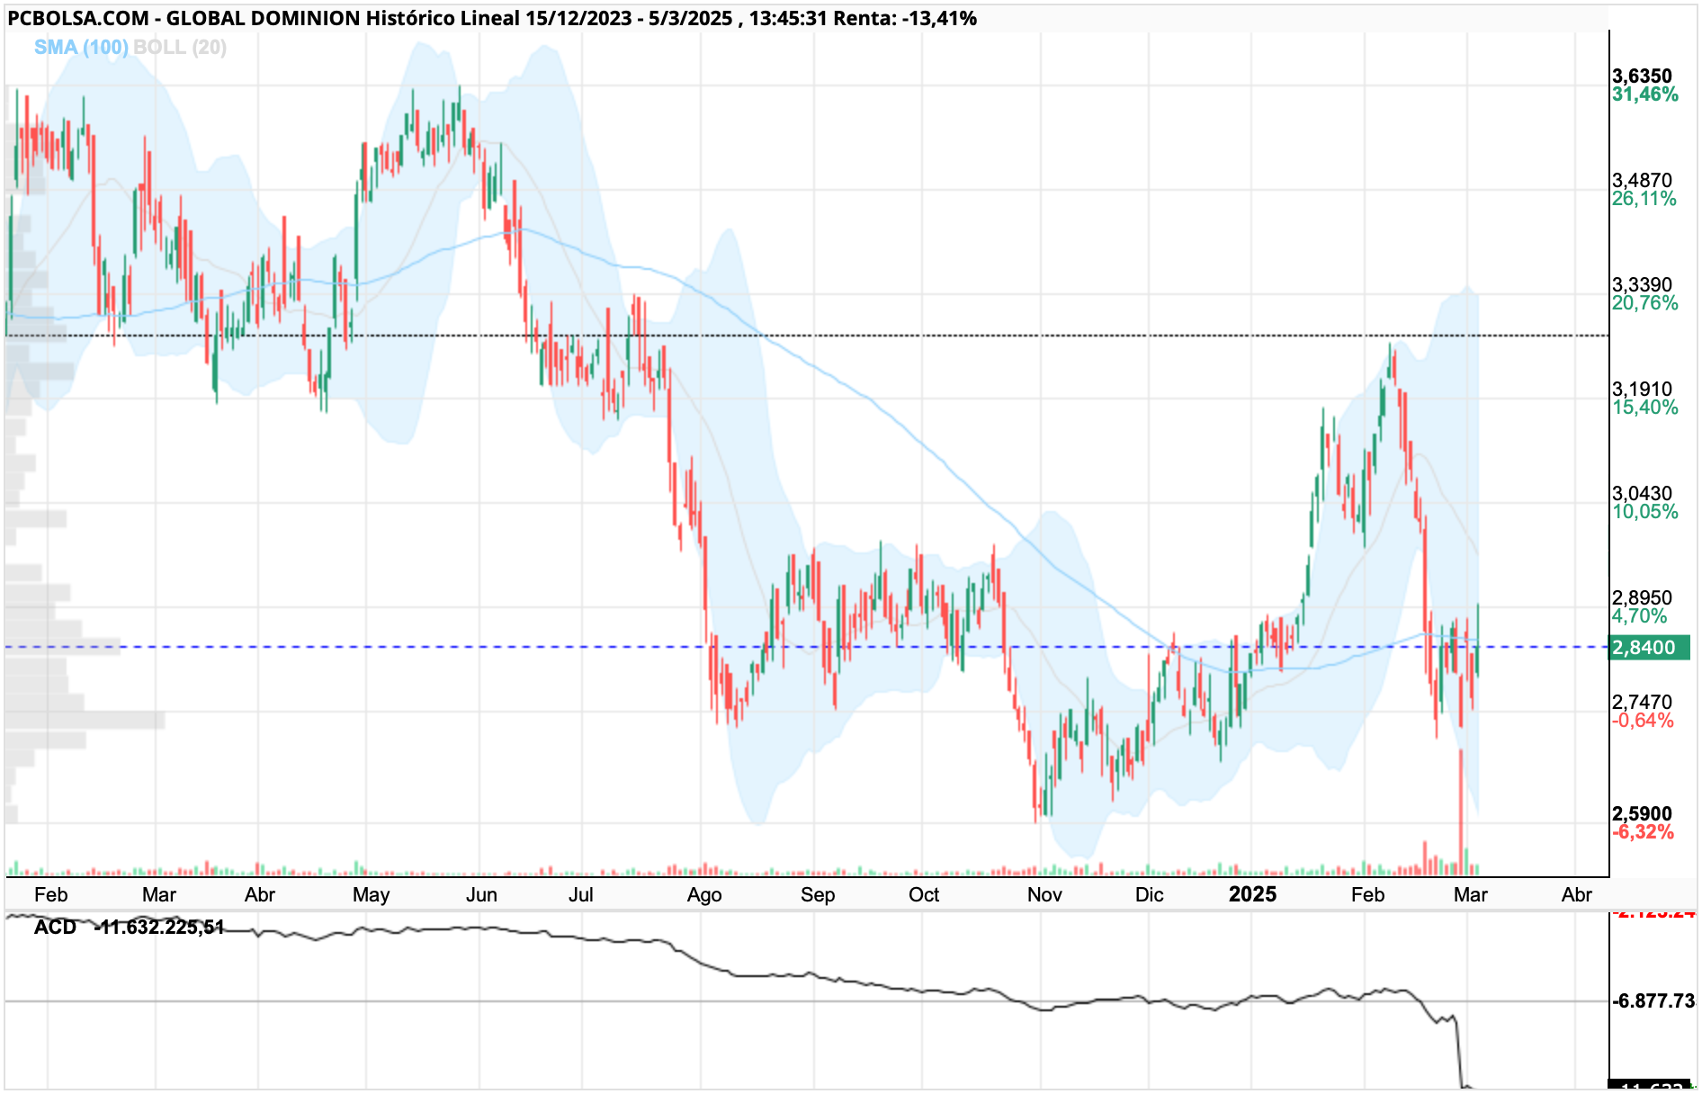1702x1094 pixels.
Task: Click the Abr month label after Mar 2024
Action: (x=260, y=894)
